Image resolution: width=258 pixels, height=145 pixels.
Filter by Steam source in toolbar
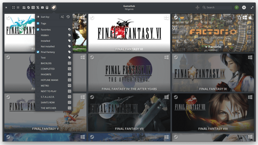pos(28,7)
